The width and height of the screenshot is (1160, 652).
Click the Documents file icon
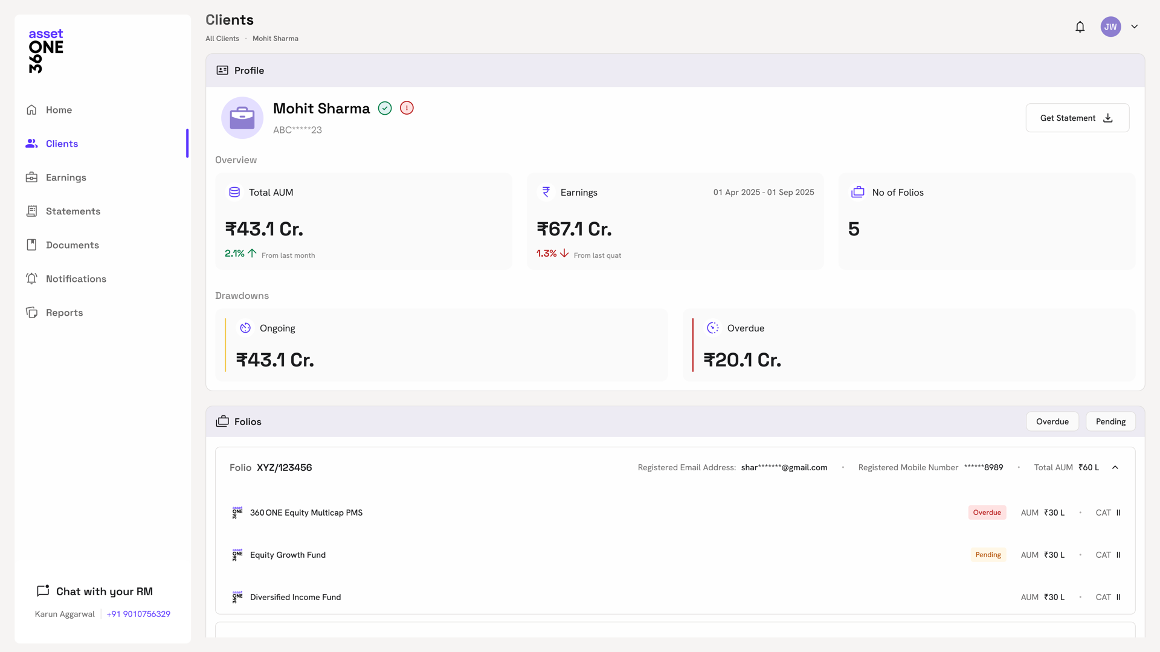coord(31,245)
